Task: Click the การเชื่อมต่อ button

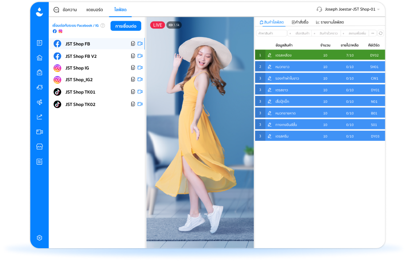Action: pyautogui.click(x=126, y=26)
